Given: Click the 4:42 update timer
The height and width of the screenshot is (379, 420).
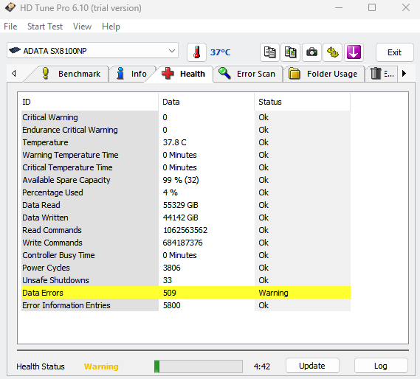Looking at the screenshot, I should [262, 366].
